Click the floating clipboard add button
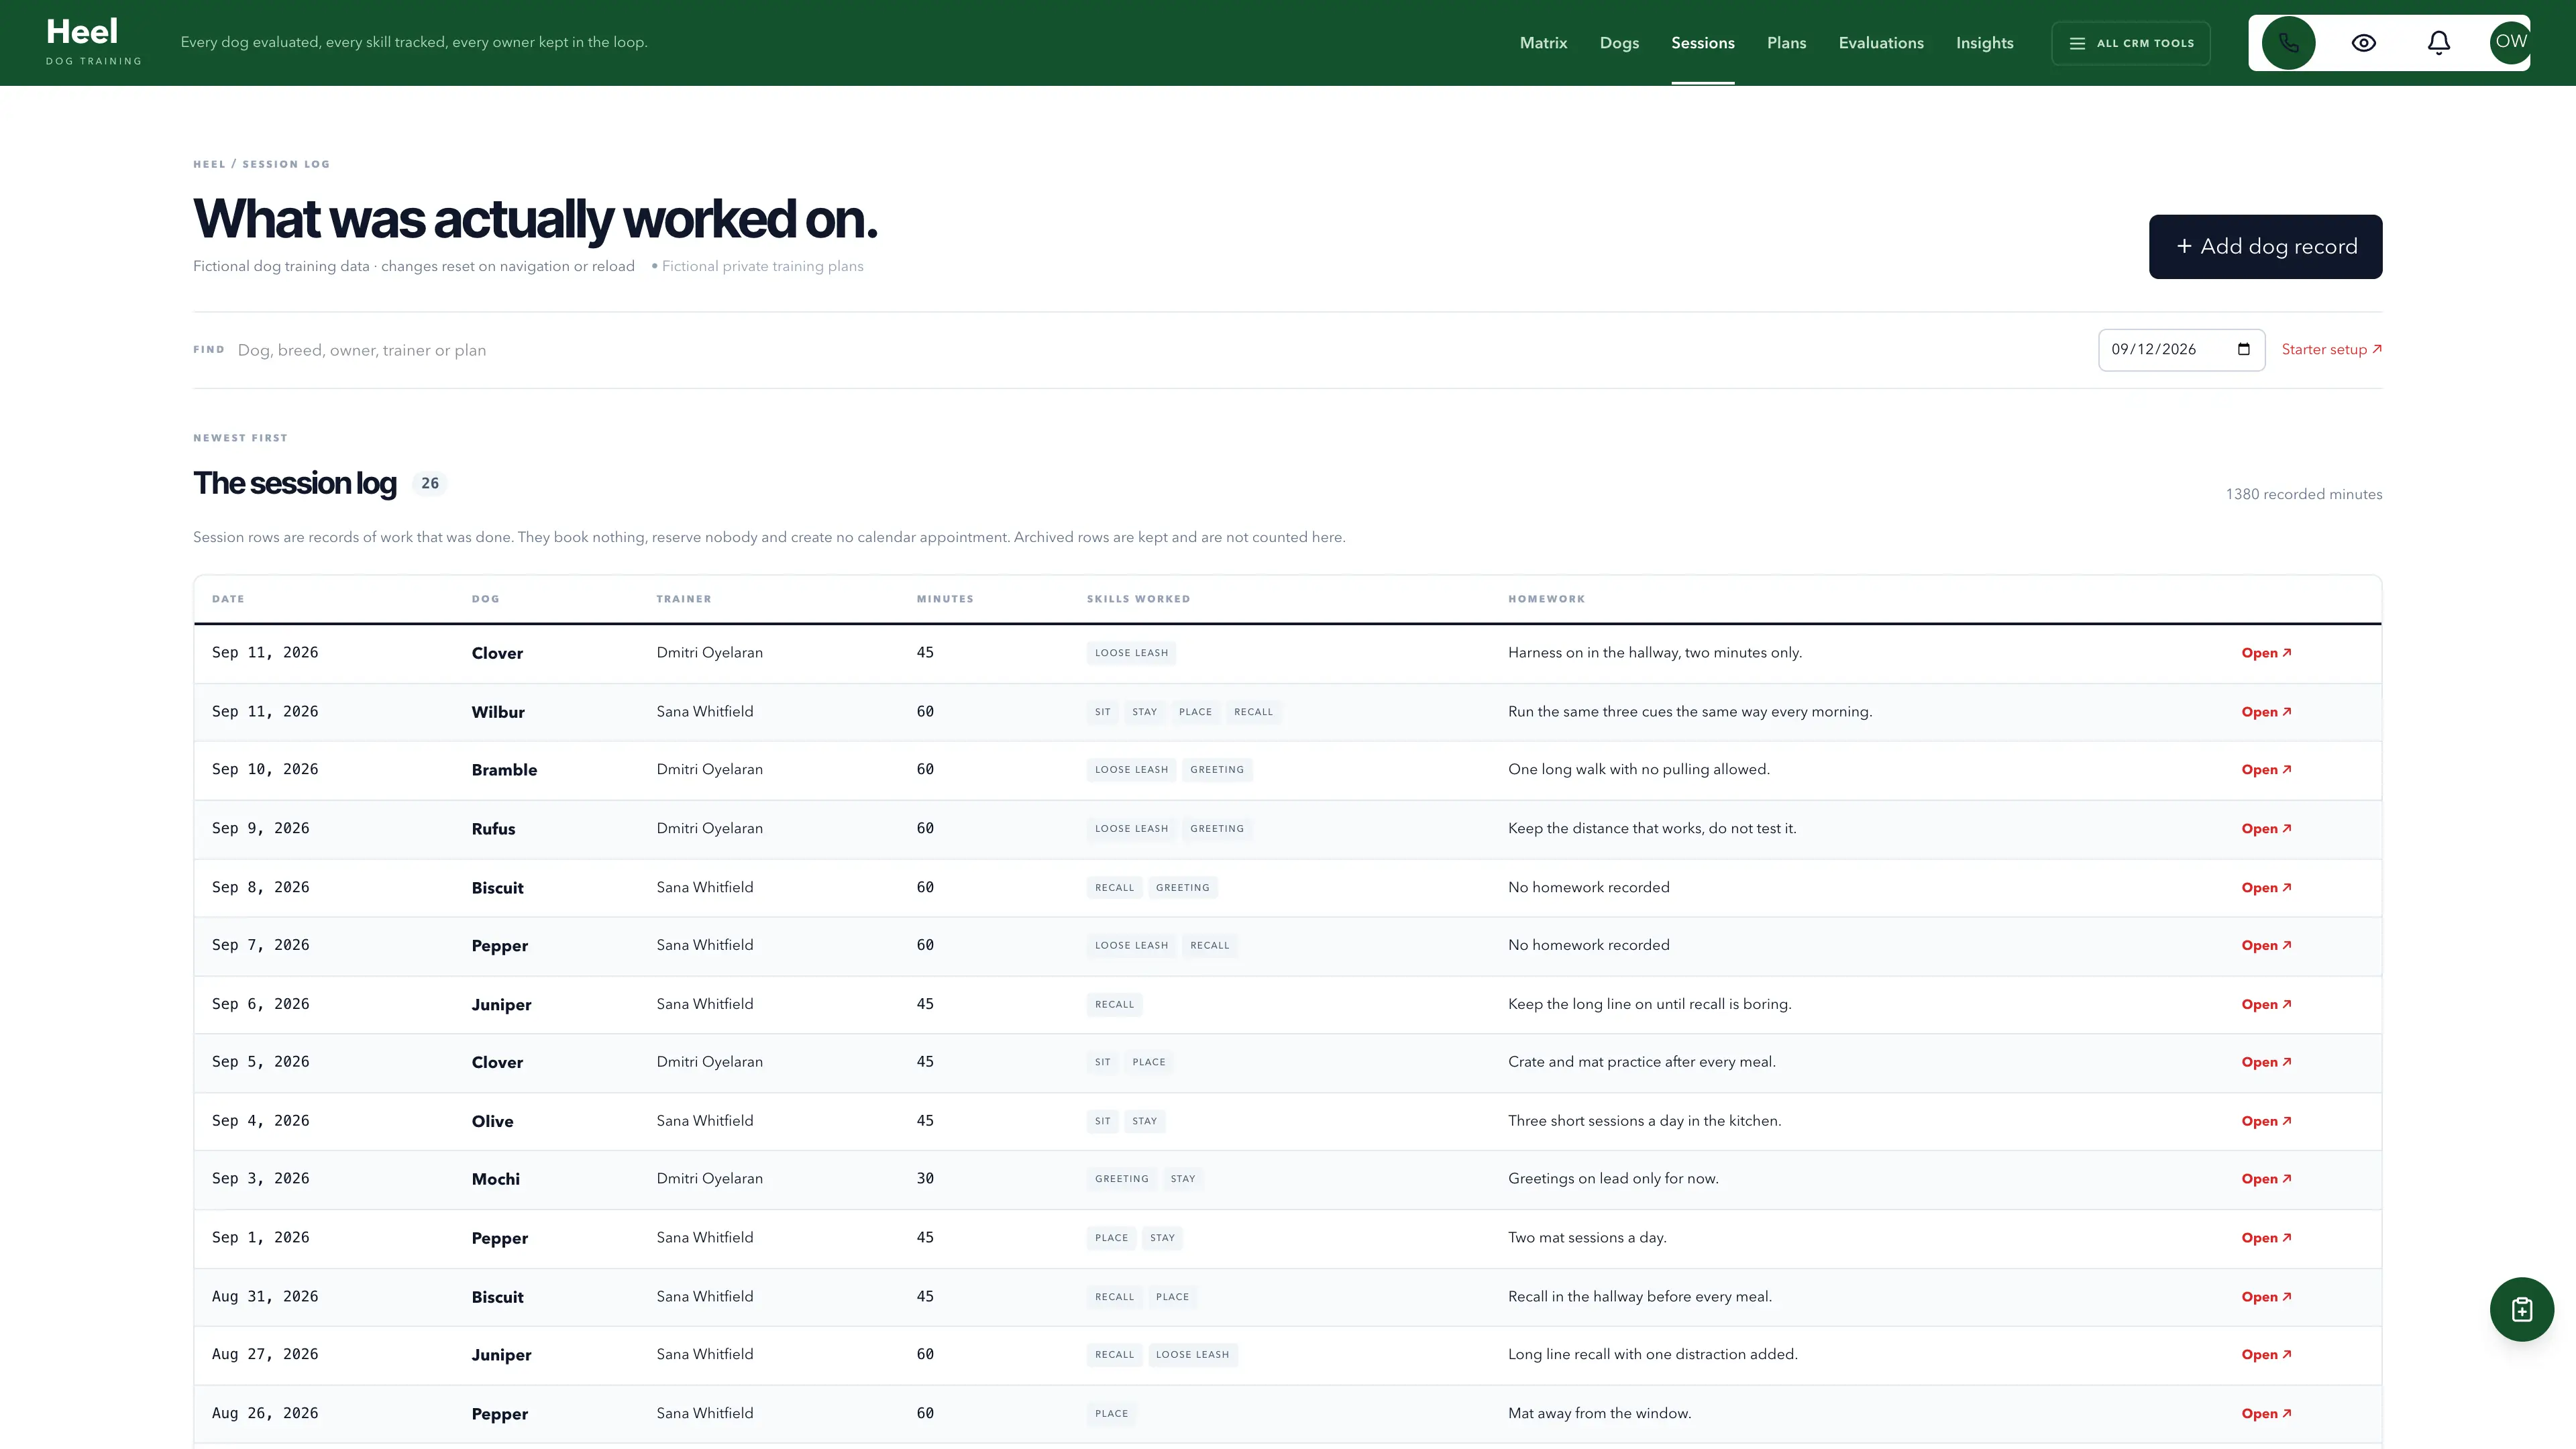 [2521, 1309]
